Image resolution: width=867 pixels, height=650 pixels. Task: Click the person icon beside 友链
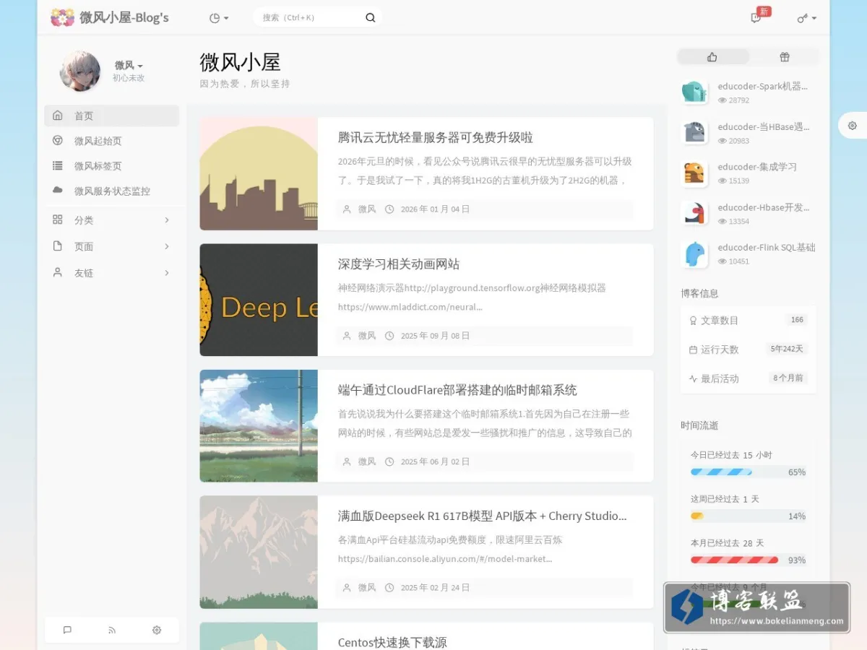coord(58,272)
